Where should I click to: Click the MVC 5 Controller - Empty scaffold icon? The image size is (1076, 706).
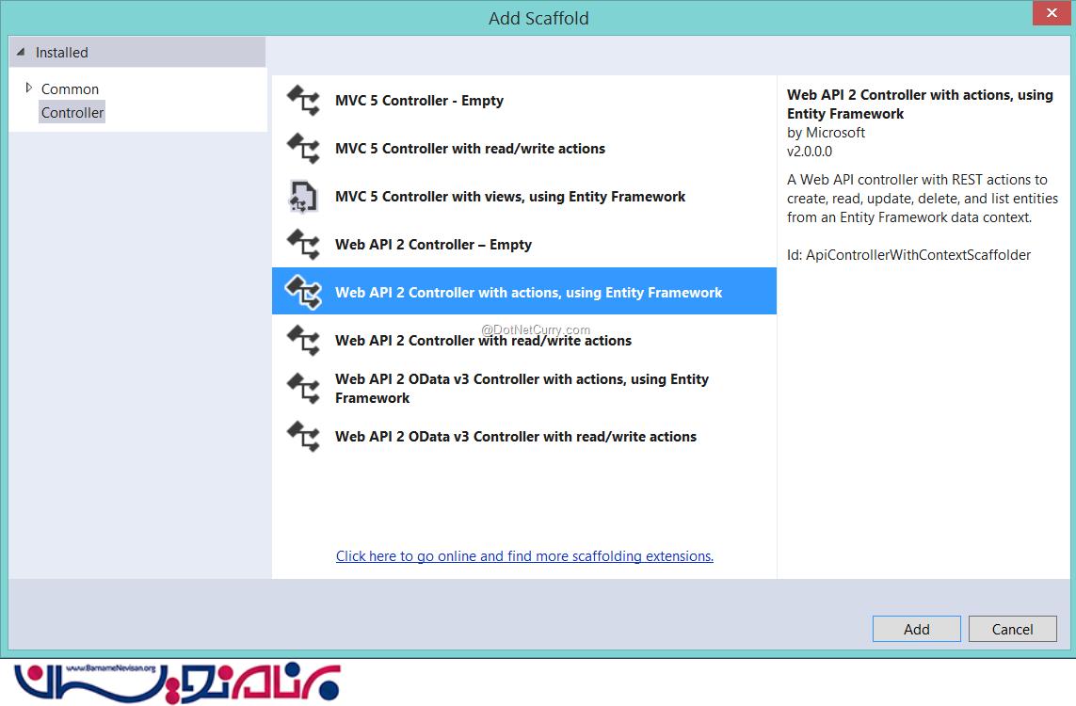(303, 100)
